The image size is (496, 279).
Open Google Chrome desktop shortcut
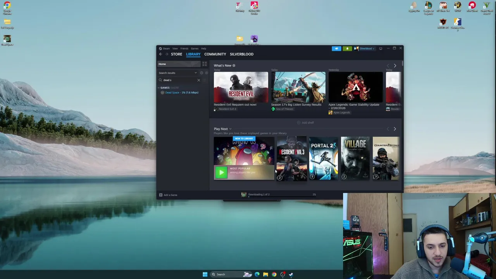tap(7, 8)
